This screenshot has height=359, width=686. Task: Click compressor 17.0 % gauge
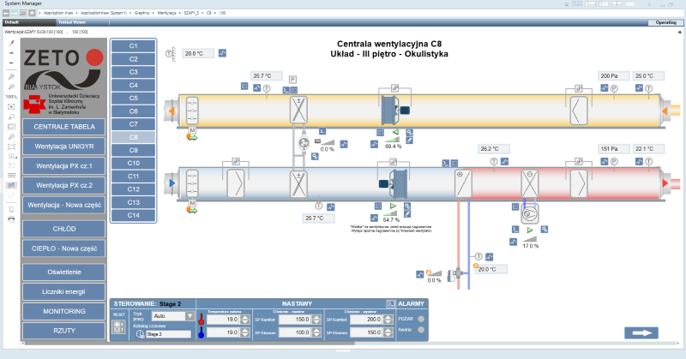[x=529, y=239]
